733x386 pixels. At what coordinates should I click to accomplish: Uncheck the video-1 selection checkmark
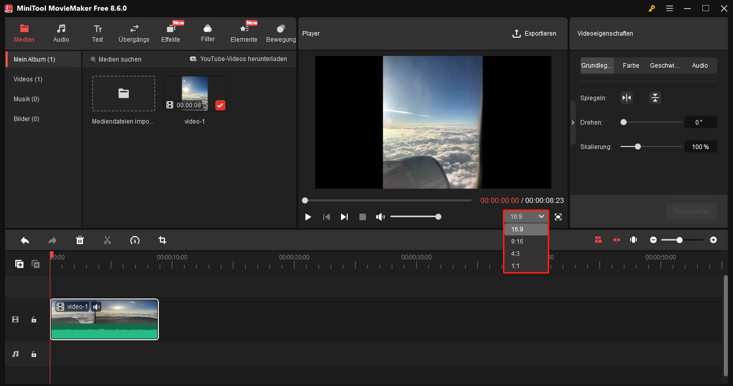220,105
